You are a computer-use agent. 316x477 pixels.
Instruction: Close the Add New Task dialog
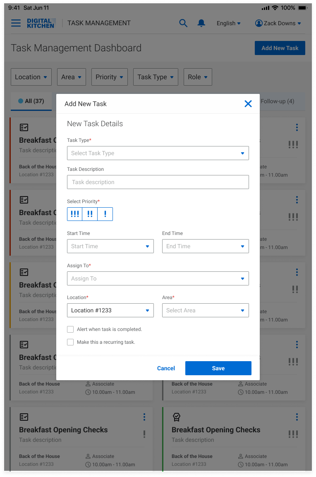click(x=248, y=104)
